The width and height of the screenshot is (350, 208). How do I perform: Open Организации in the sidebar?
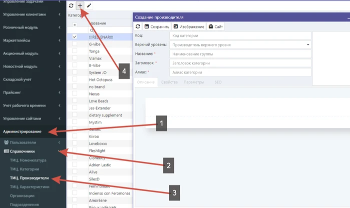tap(23, 195)
